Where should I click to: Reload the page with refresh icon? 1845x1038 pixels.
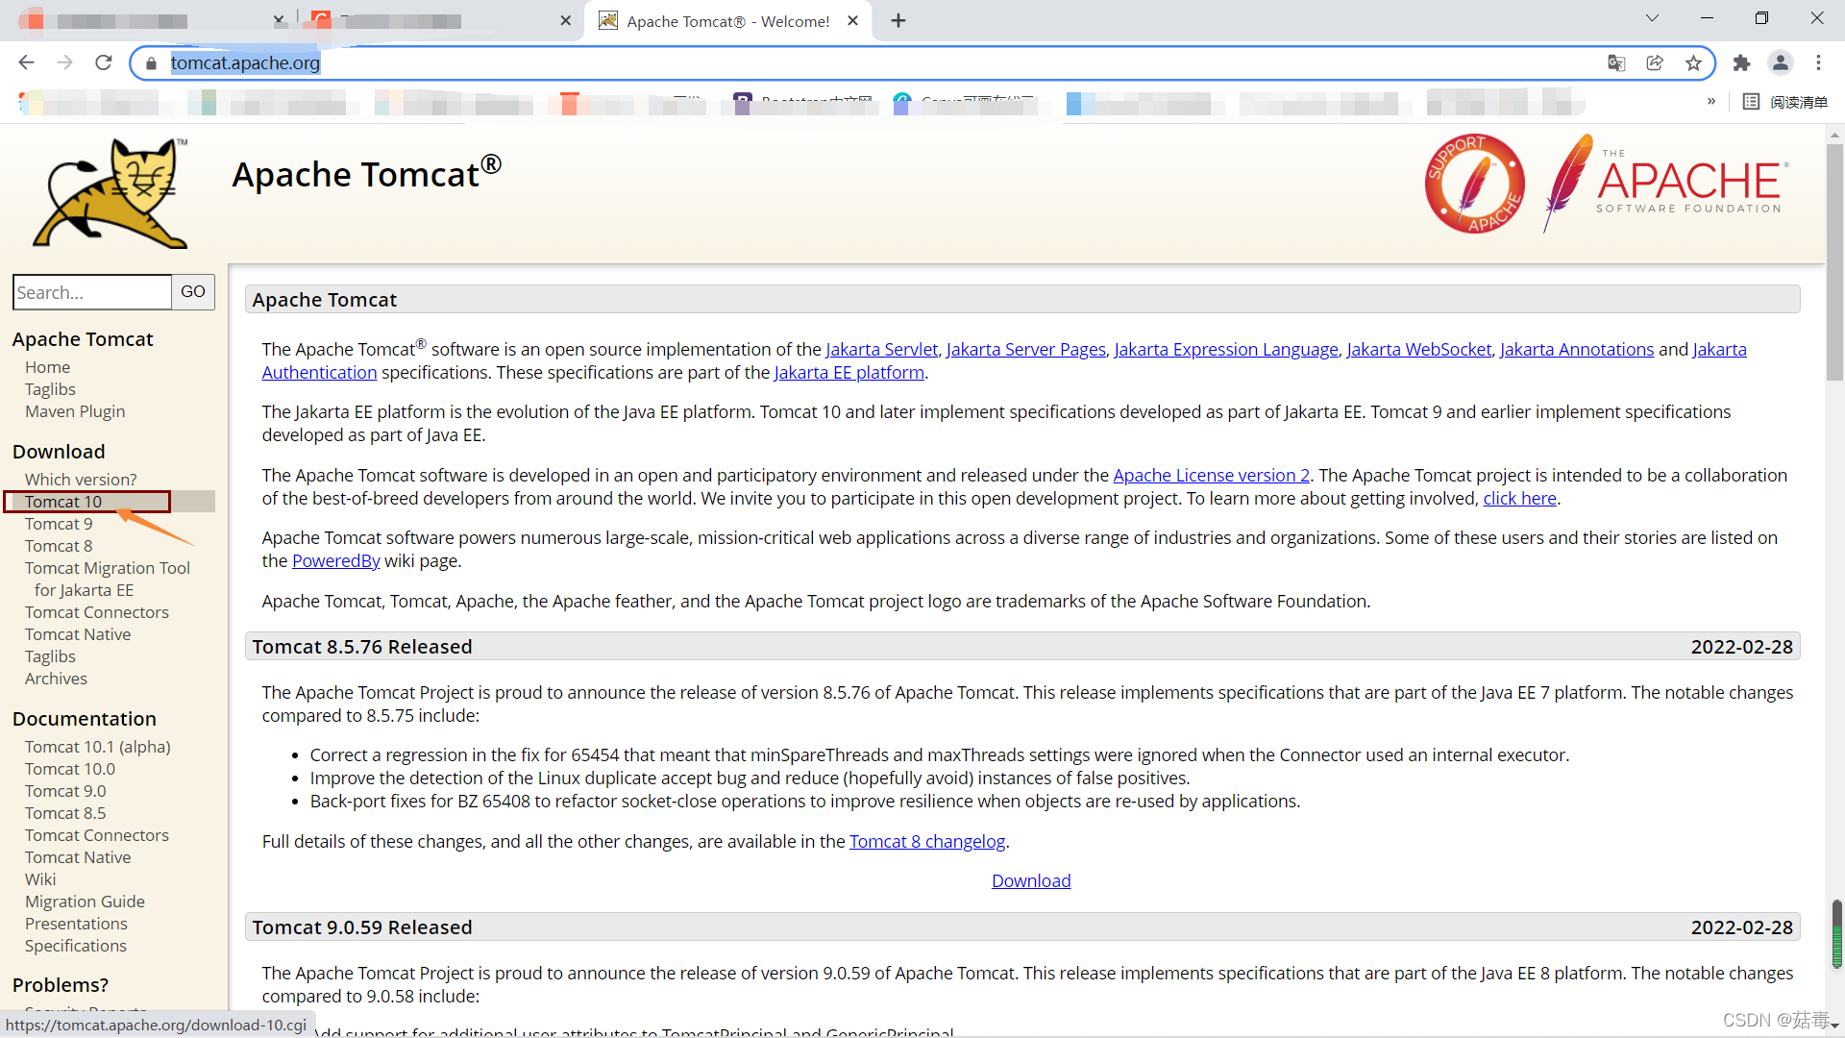(x=104, y=63)
